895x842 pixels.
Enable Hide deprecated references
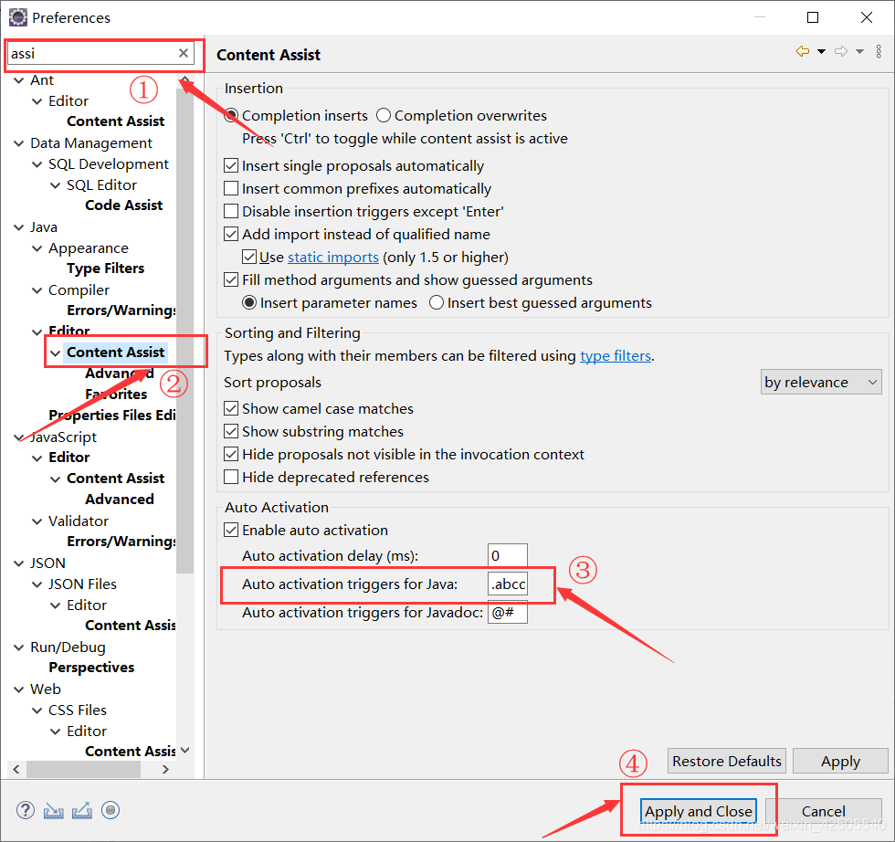(231, 478)
